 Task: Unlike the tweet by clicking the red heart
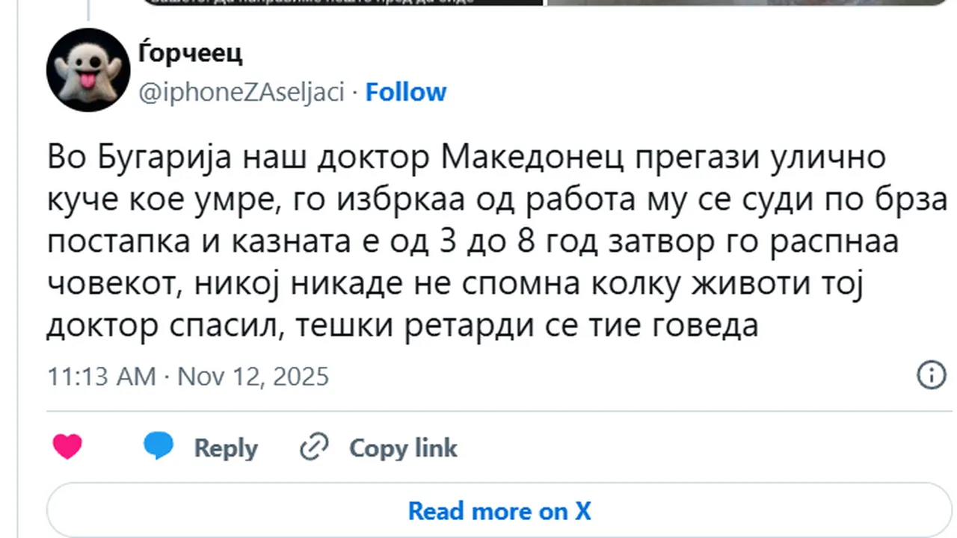click(67, 446)
